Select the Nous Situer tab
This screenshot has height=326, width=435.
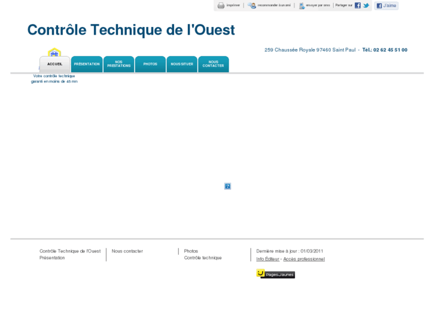182,64
